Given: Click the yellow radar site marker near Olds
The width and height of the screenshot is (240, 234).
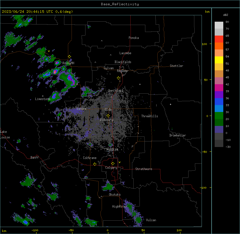Looking at the screenshot, I should 108,116.
